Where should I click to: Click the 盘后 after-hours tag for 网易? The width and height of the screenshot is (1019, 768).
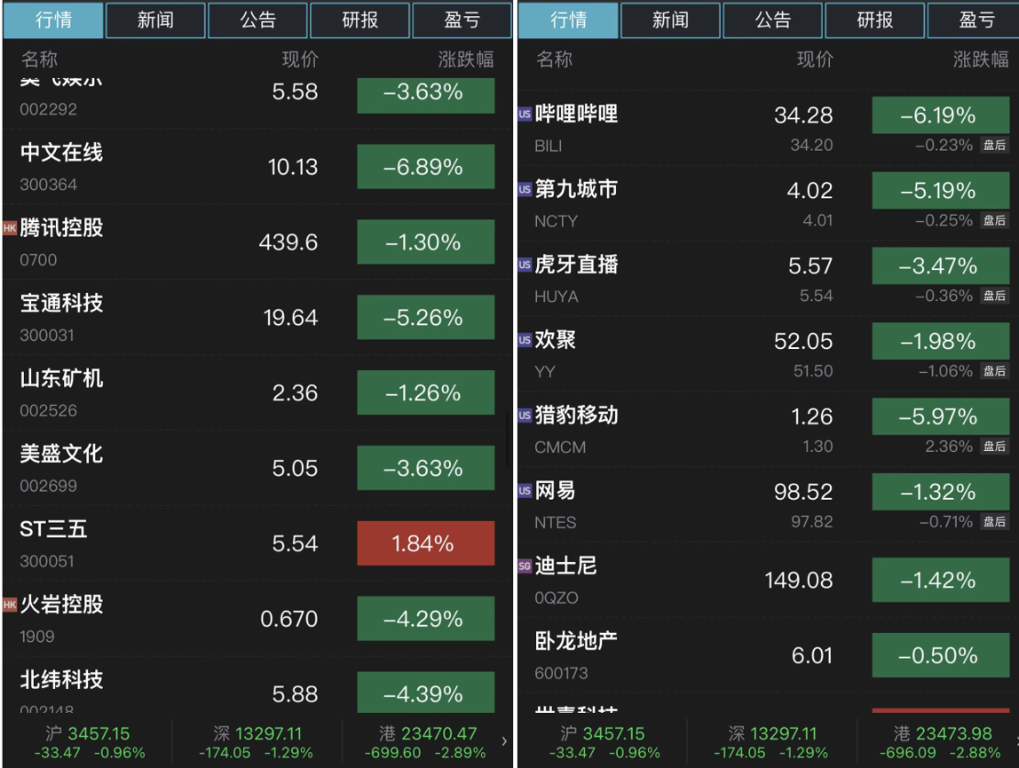994,521
